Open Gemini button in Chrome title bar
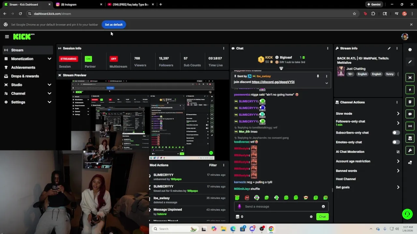 (x=373, y=5)
